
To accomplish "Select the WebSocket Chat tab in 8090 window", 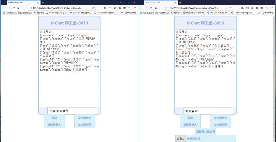I will (161, 3).
